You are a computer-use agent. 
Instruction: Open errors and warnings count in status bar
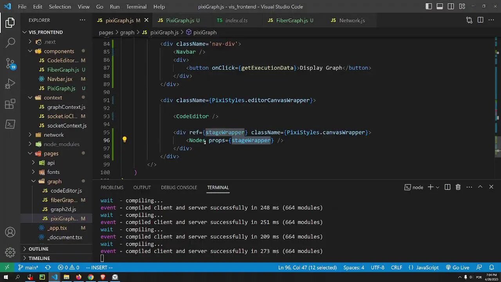click(x=68, y=268)
